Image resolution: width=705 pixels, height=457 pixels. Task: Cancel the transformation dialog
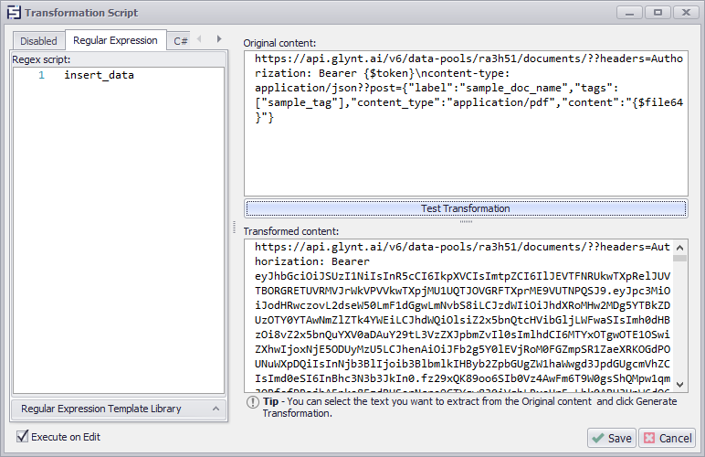coord(667,438)
